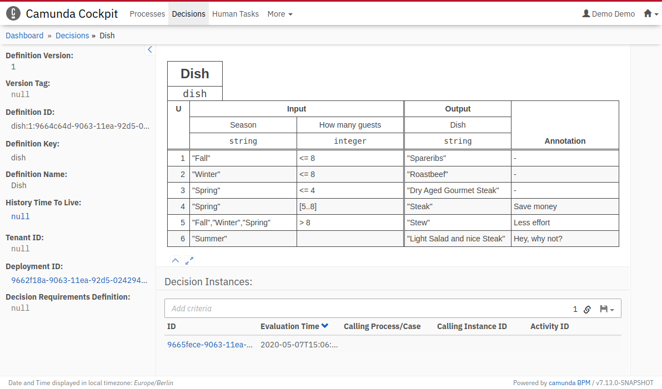Navigate to Dashboard breadcrumb
This screenshot has height=389, width=662.
24,36
